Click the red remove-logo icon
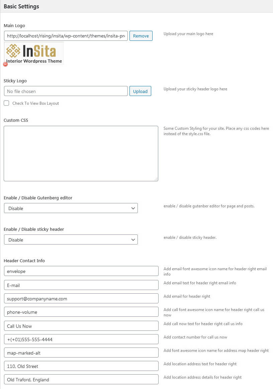This screenshot has height=389, width=273. click(x=5, y=64)
